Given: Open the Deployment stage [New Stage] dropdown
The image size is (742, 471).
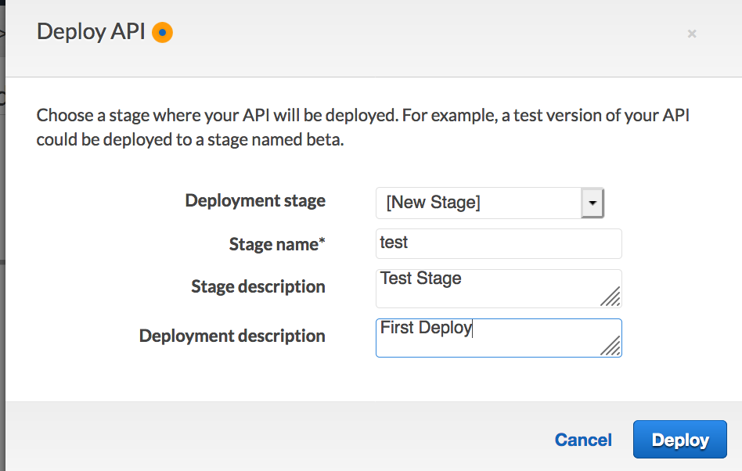Looking at the screenshot, I should pos(479,203).
